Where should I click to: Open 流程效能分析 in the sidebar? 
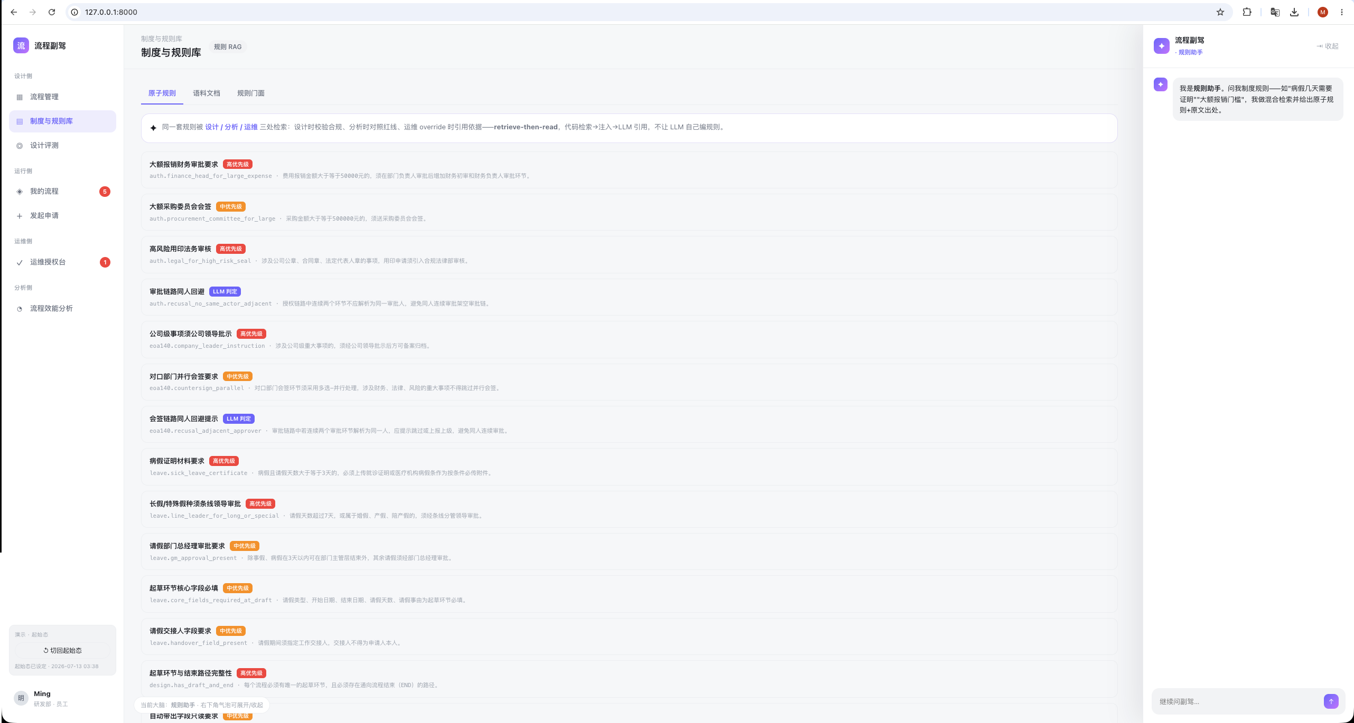click(62, 309)
